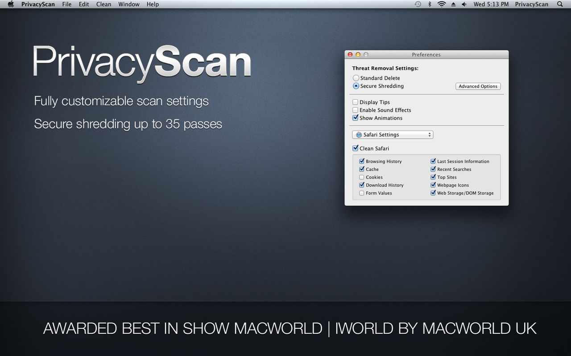Click the Threat Removal Settings heading

pos(385,69)
